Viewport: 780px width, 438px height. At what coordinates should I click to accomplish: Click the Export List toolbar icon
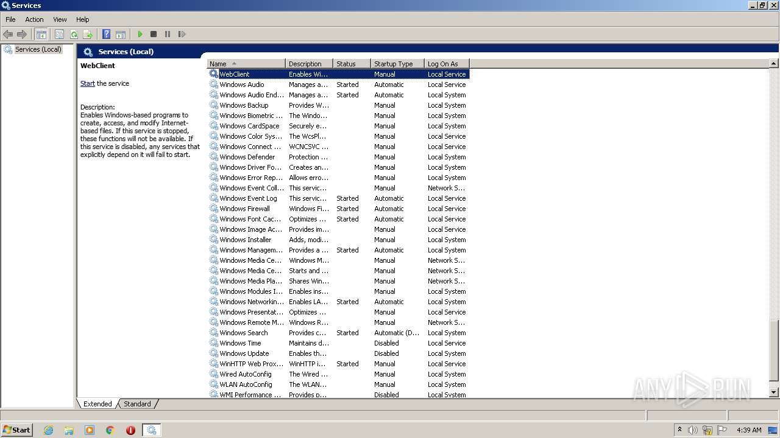click(88, 34)
